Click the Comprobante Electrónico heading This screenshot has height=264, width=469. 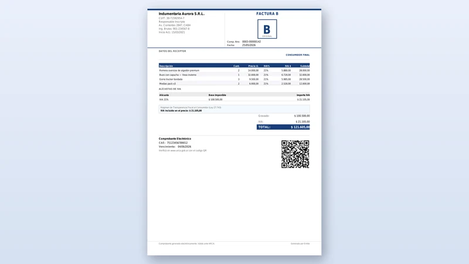pos(175,139)
